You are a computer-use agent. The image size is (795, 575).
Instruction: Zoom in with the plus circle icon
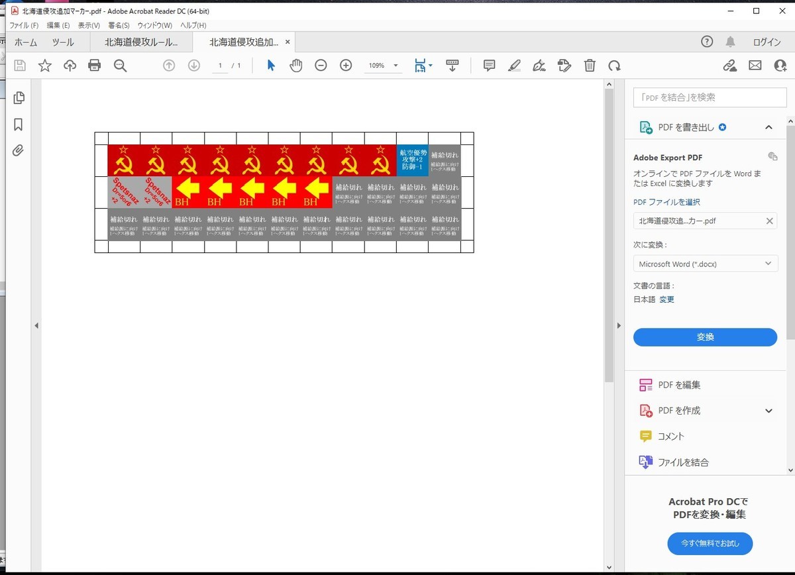click(x=346, y=66)
